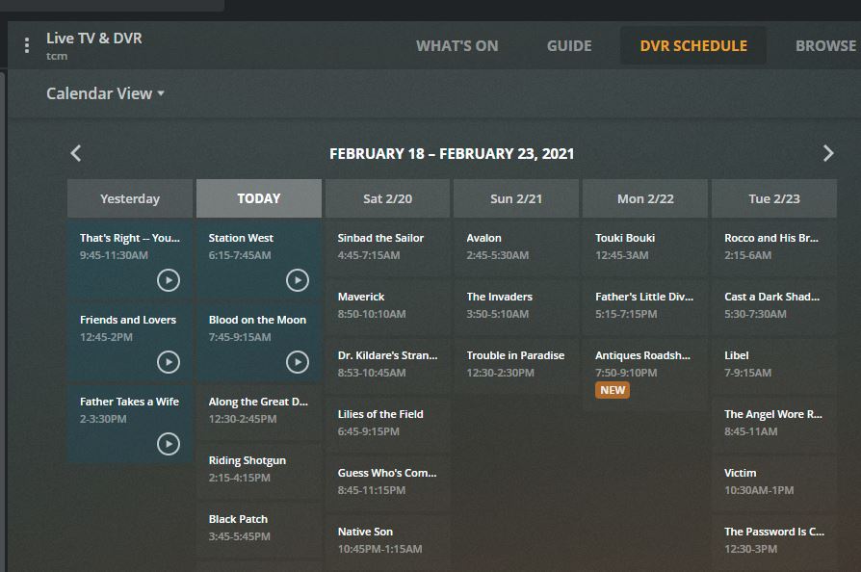Image resolution: width=861 pixels, height=572 pixels.
Task: Play the Friends and Lovers recording
Action: [x=169, y=362]
